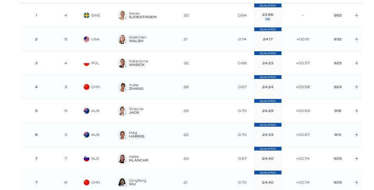Click Shayna Jack's Australia flag icon
Image resolution: width=374 pixels, height=190 pixels.
[86, 111]
